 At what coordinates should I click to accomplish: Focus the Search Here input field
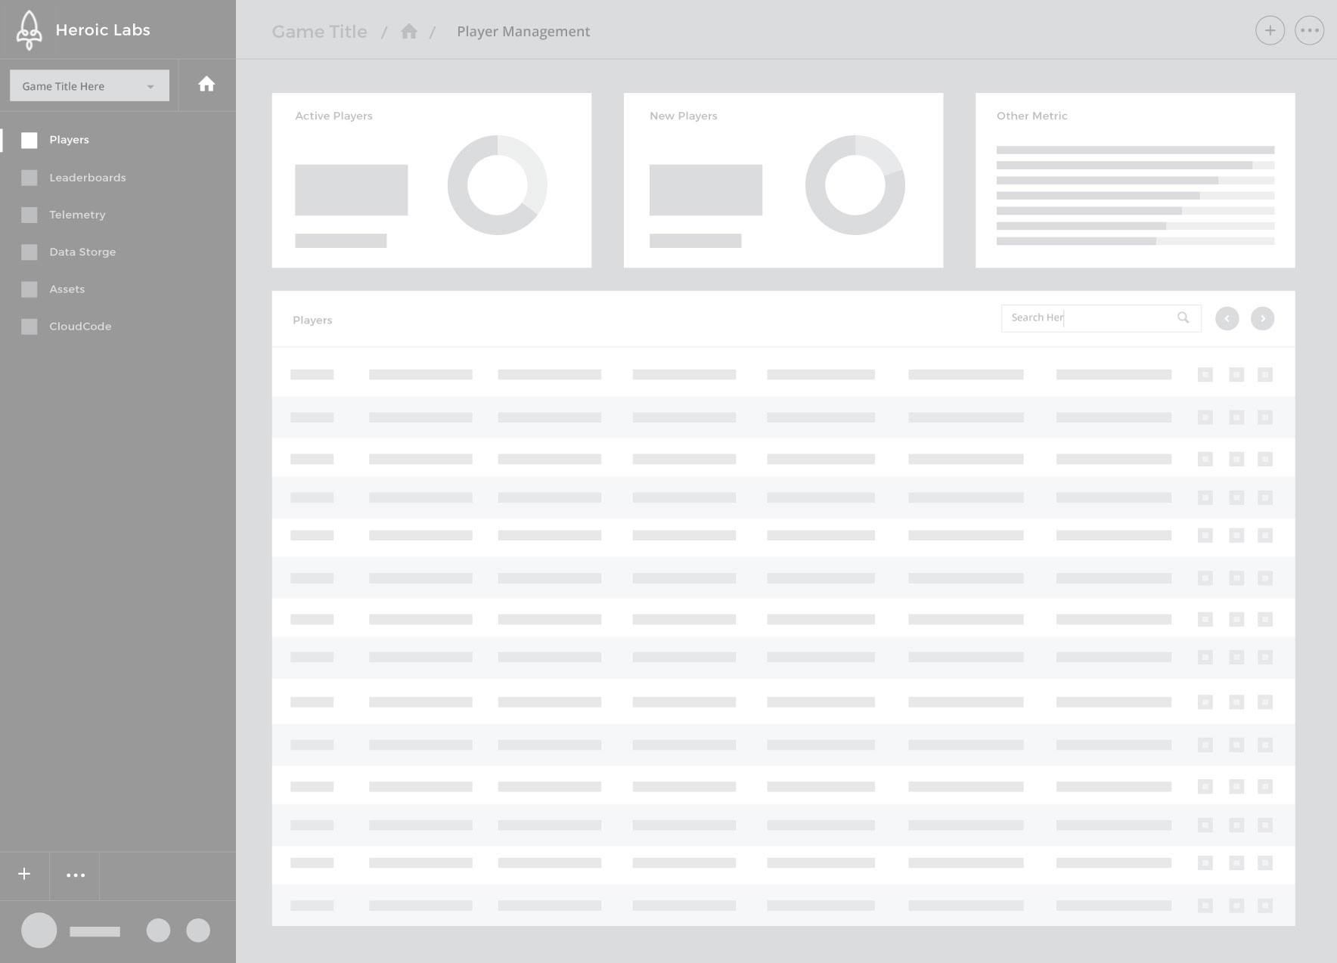tap(1089, 318)
